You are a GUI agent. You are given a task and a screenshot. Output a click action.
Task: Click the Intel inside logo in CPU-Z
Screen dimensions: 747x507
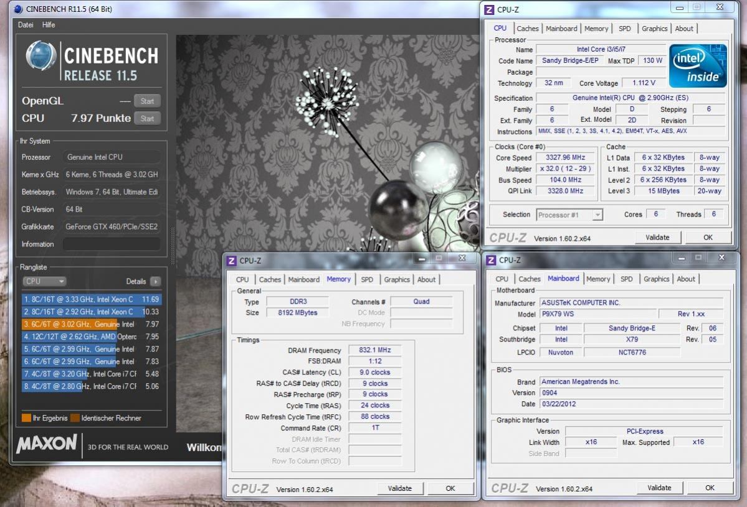698,66
